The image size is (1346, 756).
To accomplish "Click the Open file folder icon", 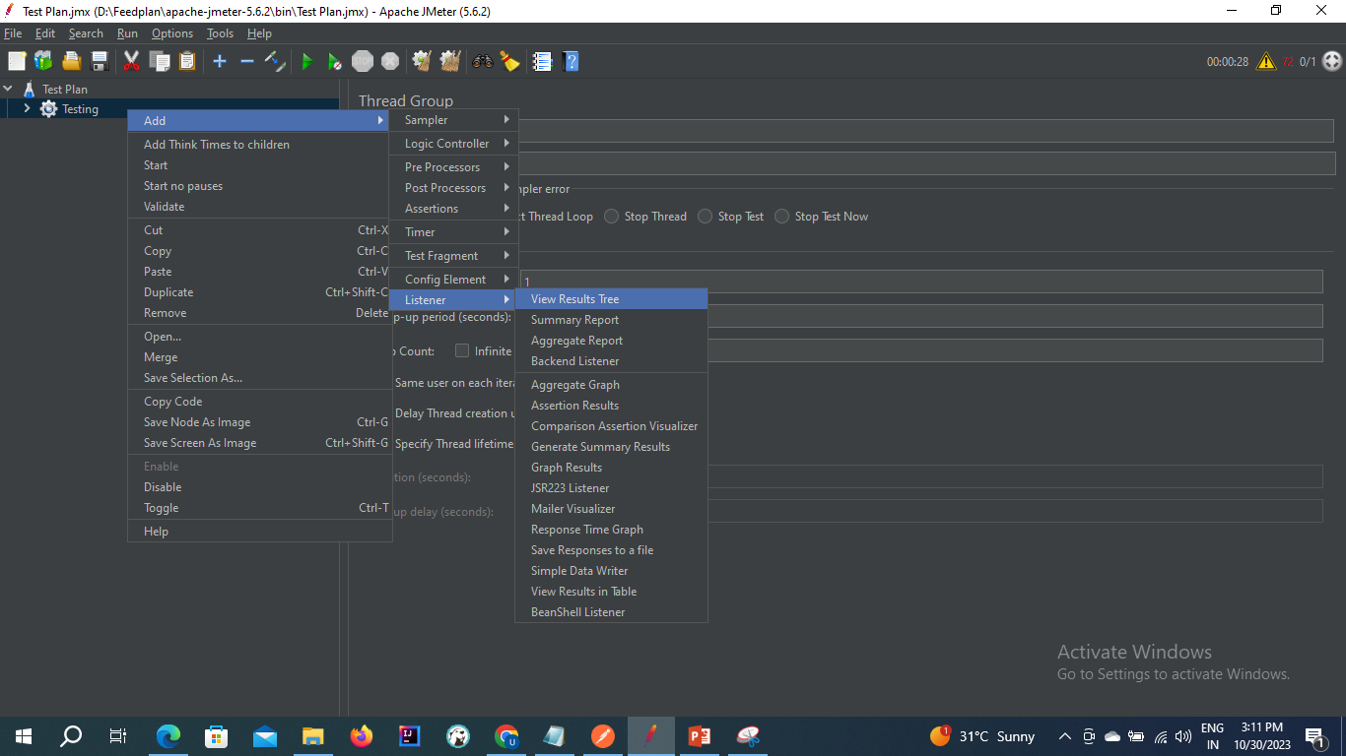I will [x=72, y=61].
